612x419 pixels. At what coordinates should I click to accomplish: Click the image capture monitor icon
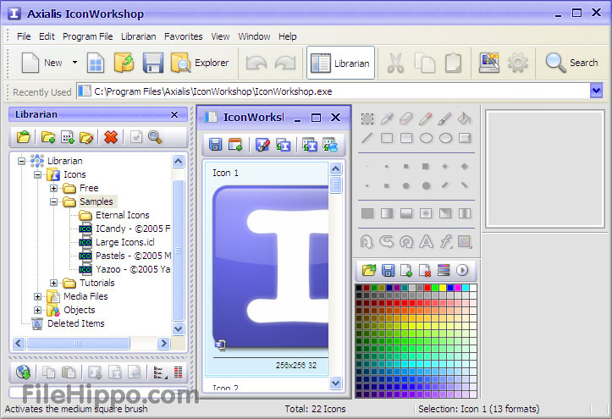click(x=489, y=63)
